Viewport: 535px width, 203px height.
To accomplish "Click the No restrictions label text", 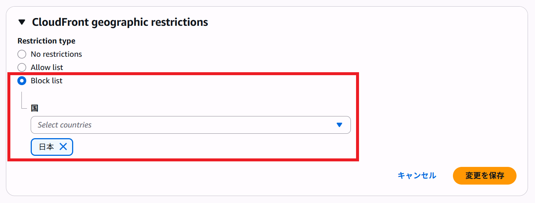I will [56, 54].
